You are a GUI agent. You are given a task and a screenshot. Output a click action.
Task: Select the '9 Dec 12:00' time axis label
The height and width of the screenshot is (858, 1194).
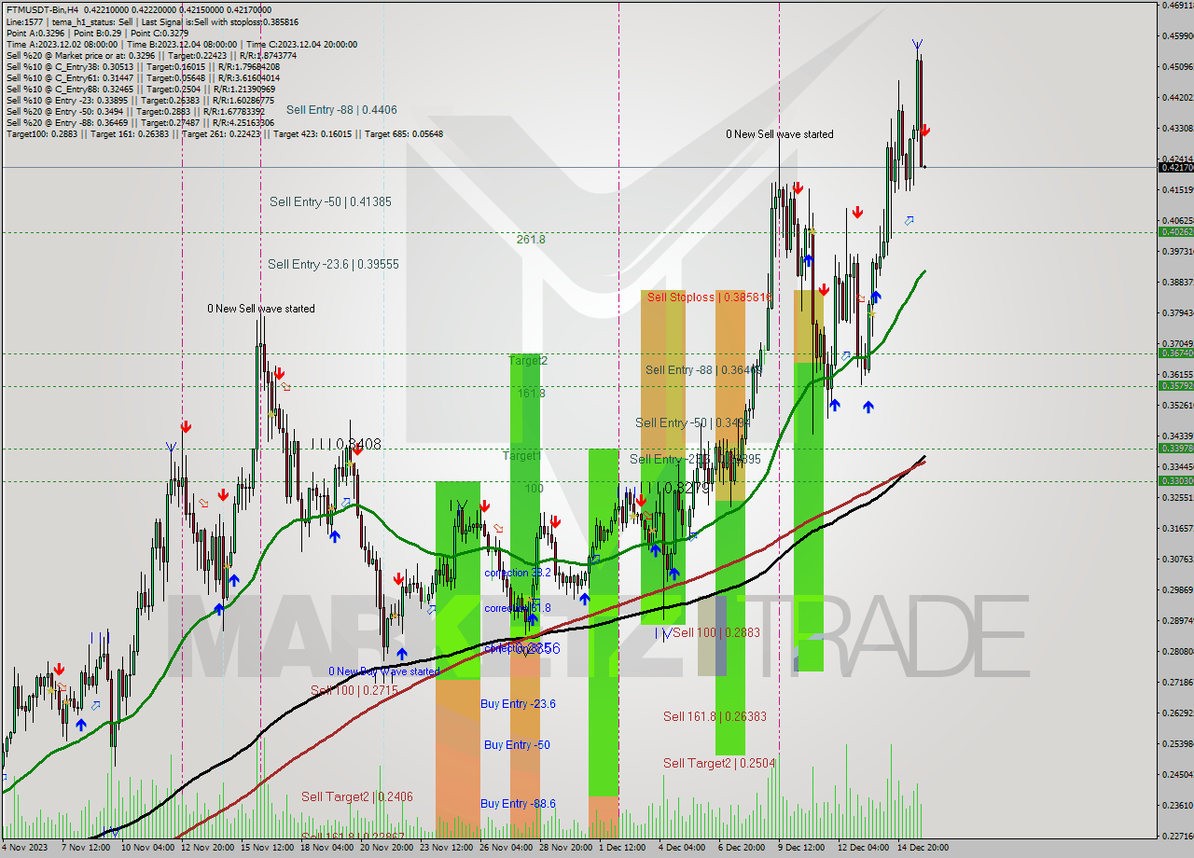801,848
